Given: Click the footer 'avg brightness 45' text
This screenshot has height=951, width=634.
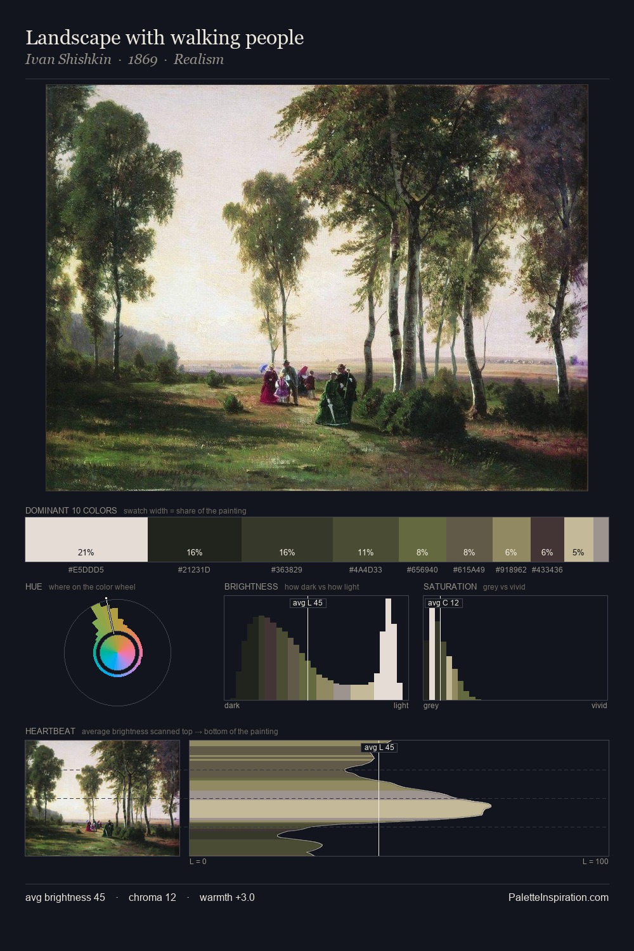Looking at the screenshot, I should click(x=65, y=897).
